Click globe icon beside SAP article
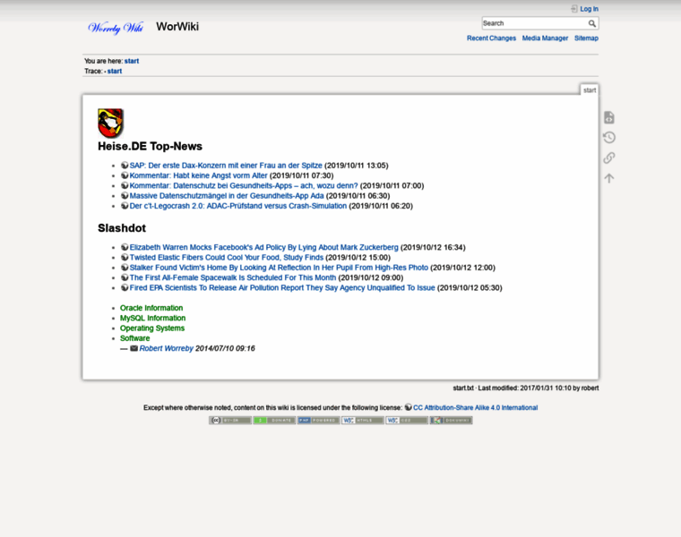 point(125,166)
